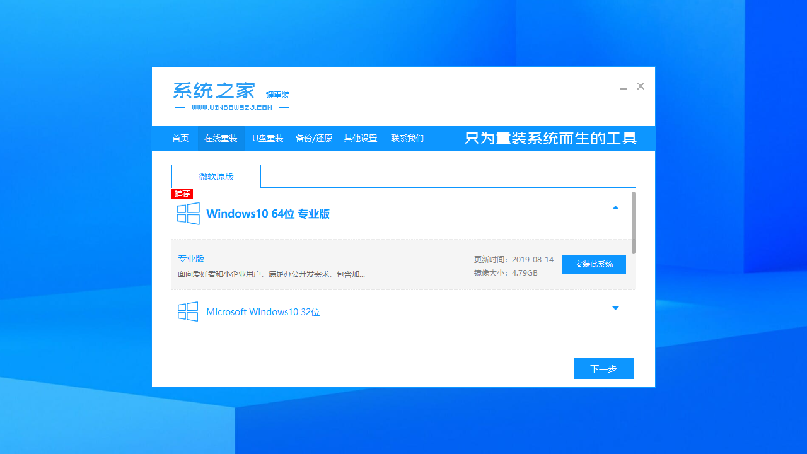Open the 其他设置 section
The height and width of the screenshot is (454, 807).
[360, 138]
